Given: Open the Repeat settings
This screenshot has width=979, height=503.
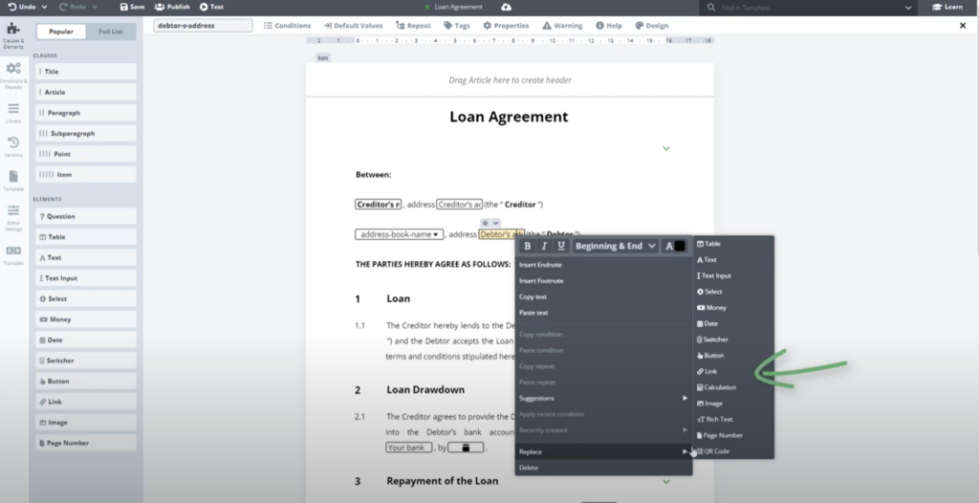Looking at the screenshot, I should tap(413, 26).
